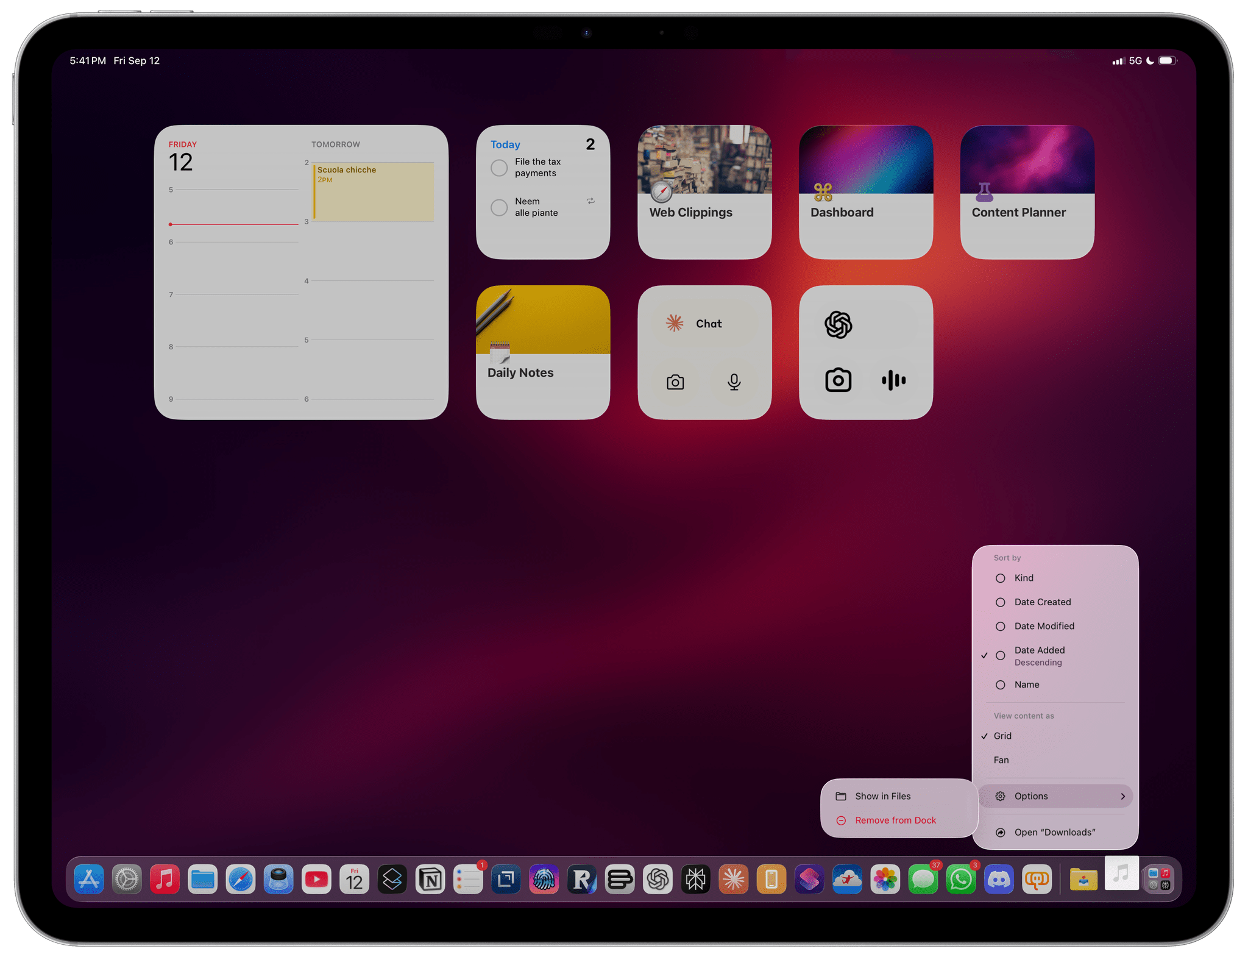The image size is (1248, 957).
Task: Switch view content to Fan
Action: click(x=1001, y=760)
